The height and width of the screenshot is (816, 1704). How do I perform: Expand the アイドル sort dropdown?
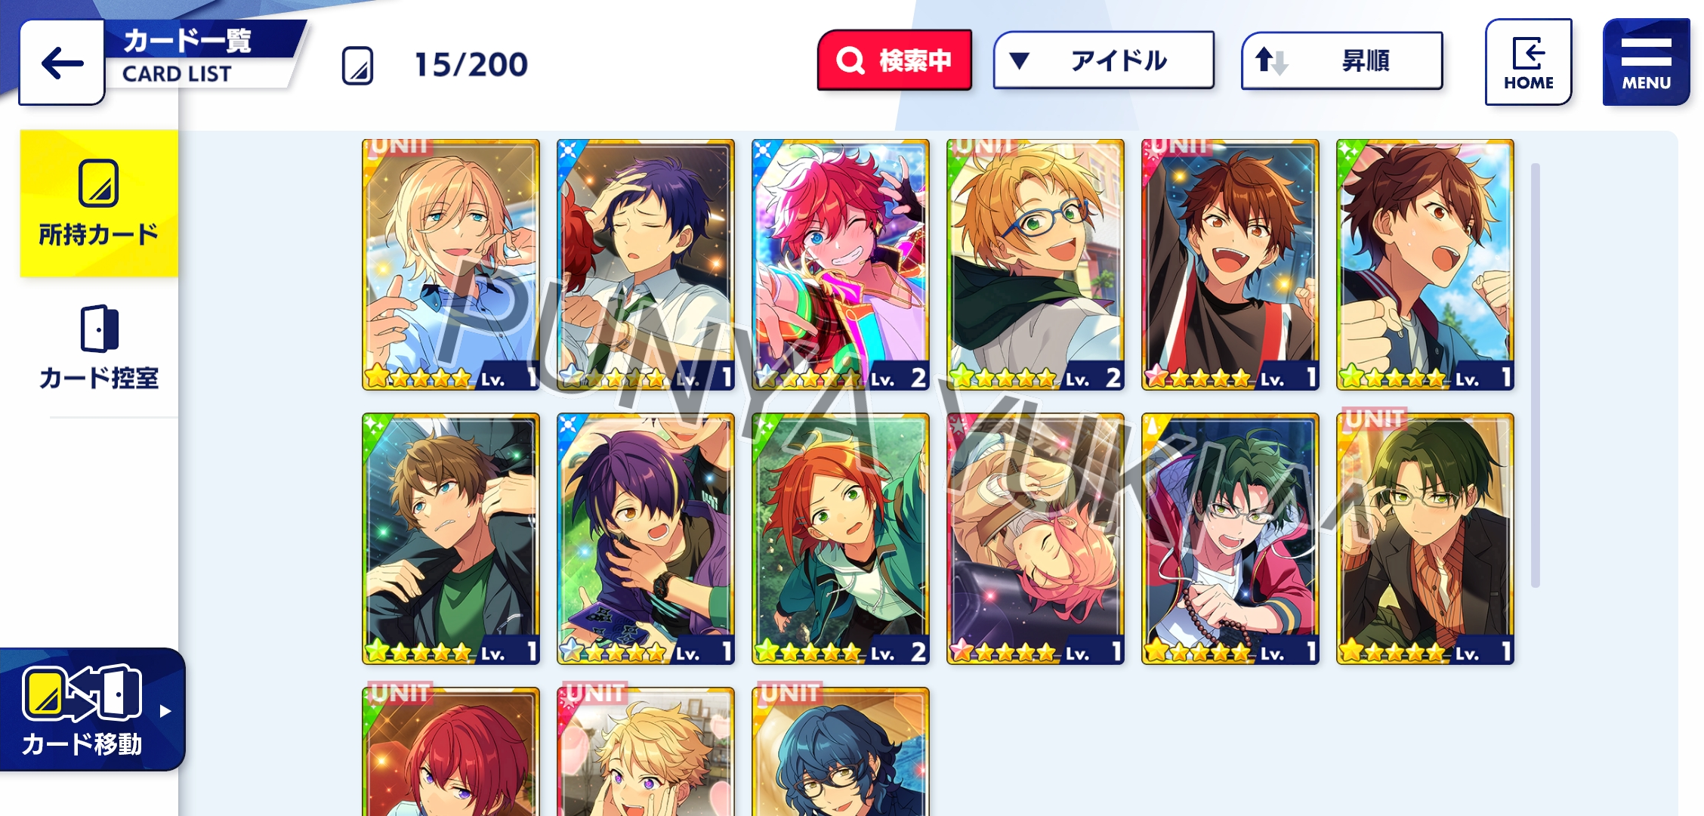1104,60
